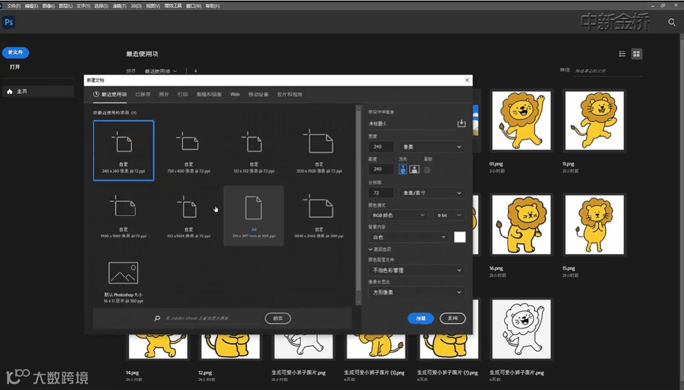Reverse sort order with arrow icon

[x=196, y=71]
